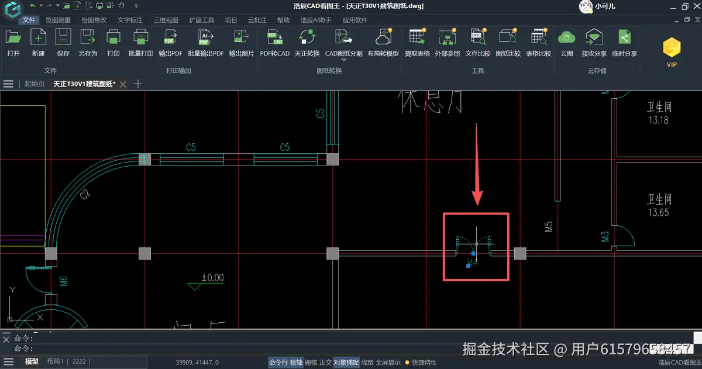Screen dimensions: 702x369
Task: Open the 浩辰AI助手 ribbon tab
Action: pos(316,20)
